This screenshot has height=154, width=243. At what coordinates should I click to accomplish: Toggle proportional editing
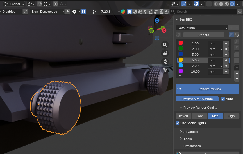[x=55, y=4]
